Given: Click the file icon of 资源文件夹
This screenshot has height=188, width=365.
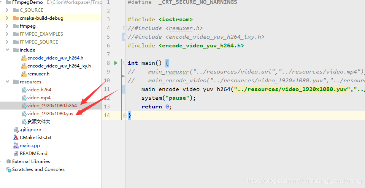Looking at the screenshot, I should tap(24, 122).
